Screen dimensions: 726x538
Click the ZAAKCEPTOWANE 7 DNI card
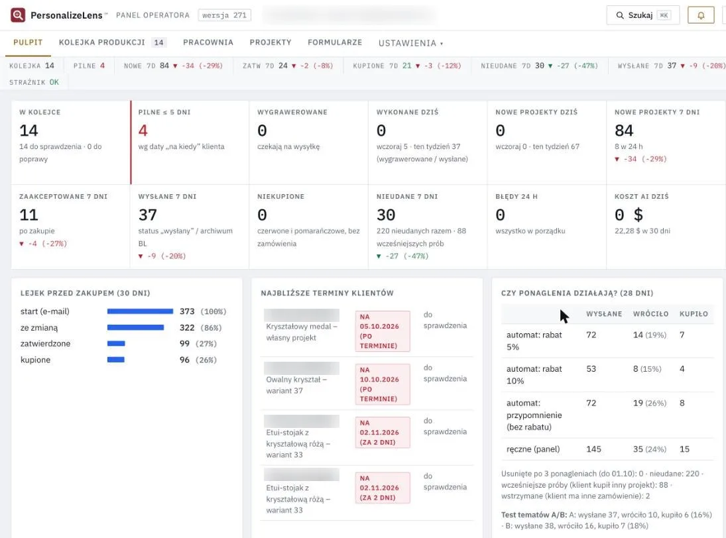pos(71,227)
